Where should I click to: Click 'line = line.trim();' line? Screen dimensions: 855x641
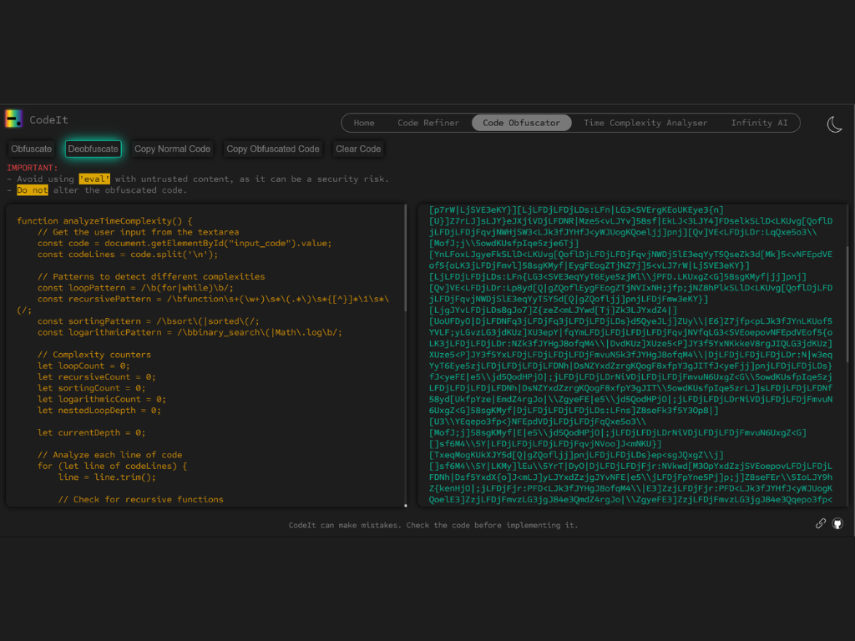tap(107, 477)
